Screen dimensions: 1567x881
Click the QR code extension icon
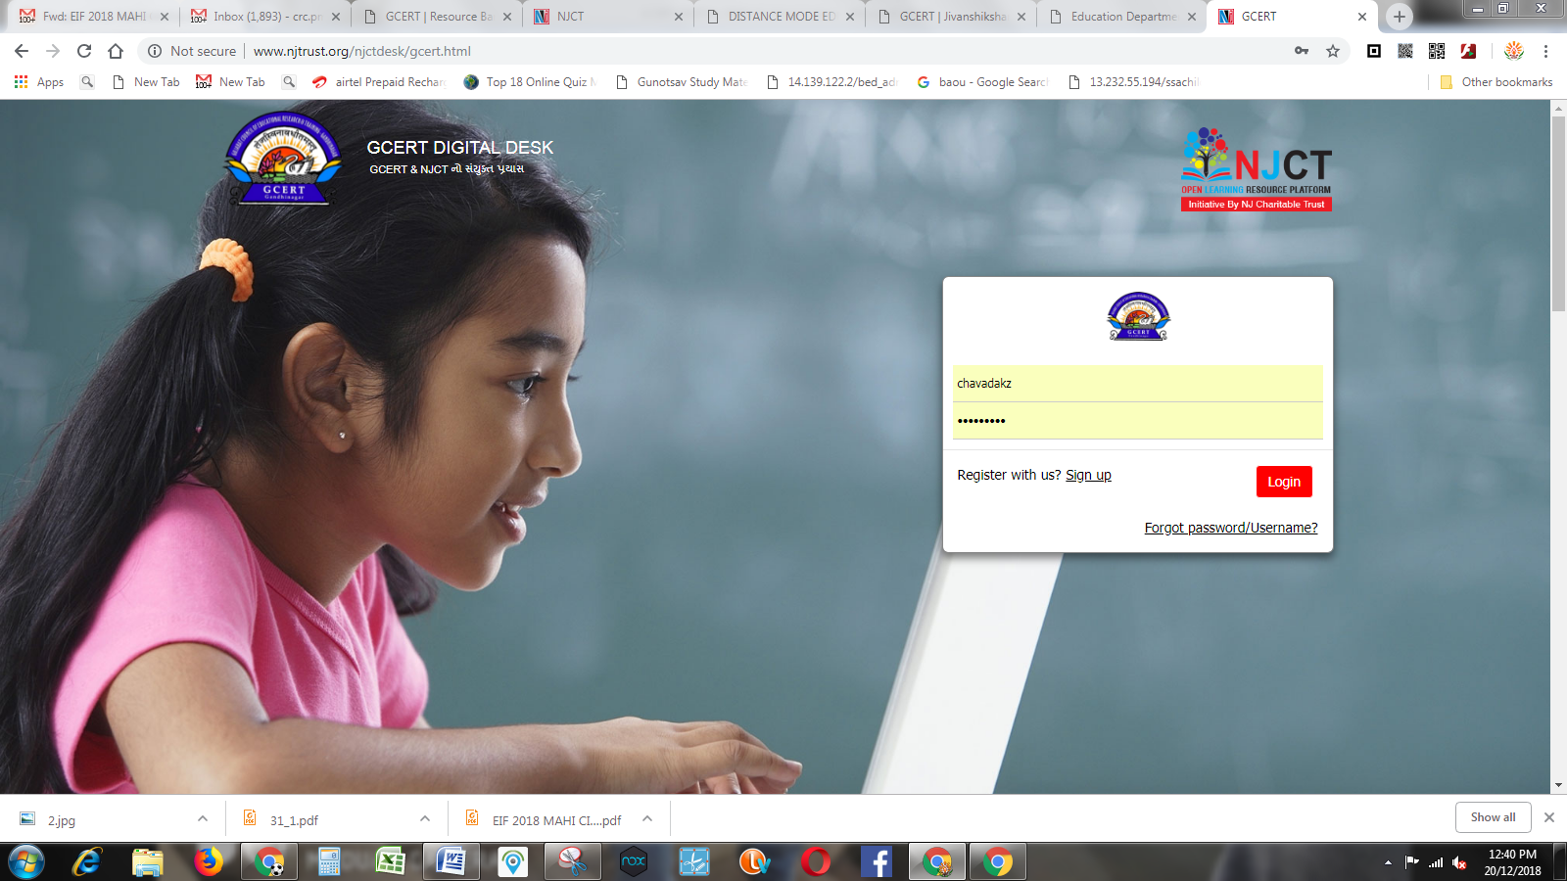[x=1437, y=51]
